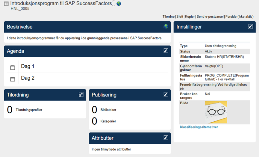Screen dimensions: 259x157
Task: Open the Agenda panel edit icon
Action: (x=166, y=51)
